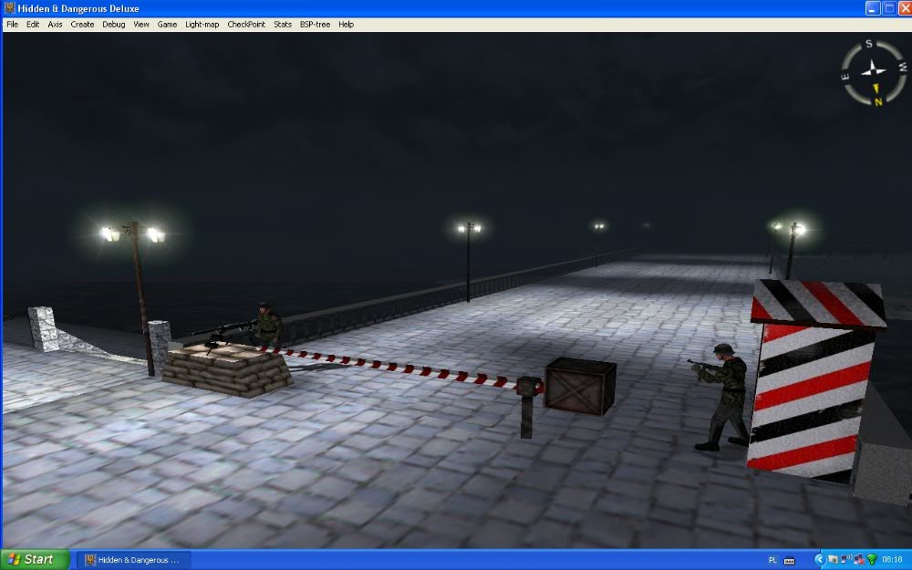Select the Hidden & Dangerous taskbar button
Viewport: 912px width, 570px height.
tap(134, 560)
